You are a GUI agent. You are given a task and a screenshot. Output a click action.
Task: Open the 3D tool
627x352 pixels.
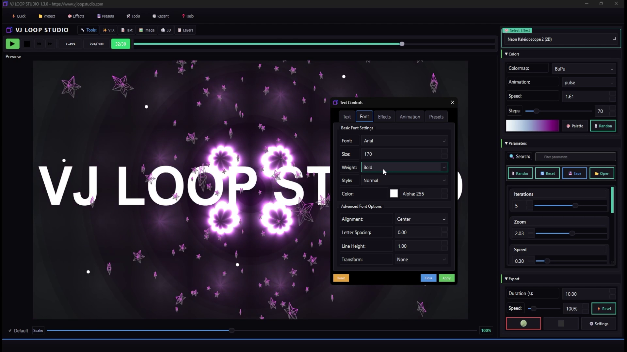[x=166, y=30]
